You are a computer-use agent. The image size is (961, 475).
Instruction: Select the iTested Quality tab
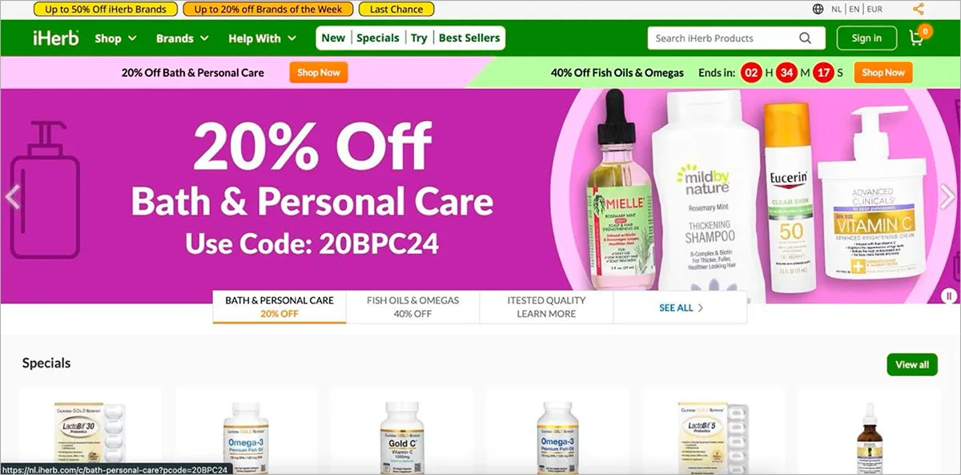(x=546, y=307)
